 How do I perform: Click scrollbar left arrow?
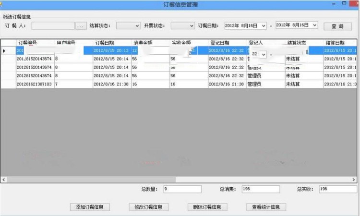coord(3,180)
